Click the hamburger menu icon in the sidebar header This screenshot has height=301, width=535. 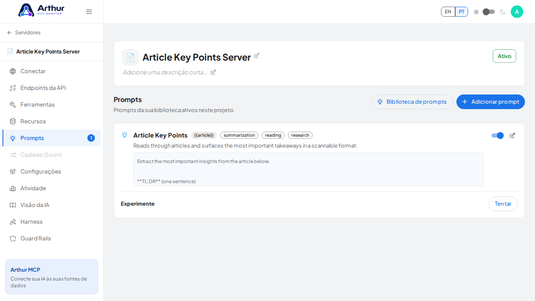tap(89, 12)
